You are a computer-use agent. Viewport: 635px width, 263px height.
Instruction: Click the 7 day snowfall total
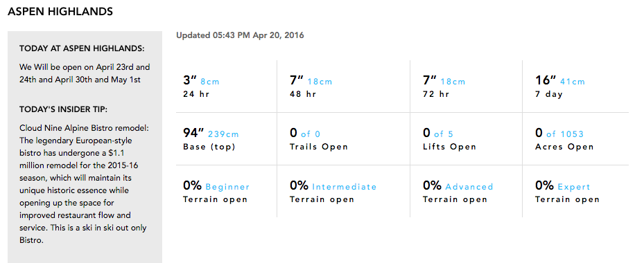pyautogui.click(x=560, y=87)
